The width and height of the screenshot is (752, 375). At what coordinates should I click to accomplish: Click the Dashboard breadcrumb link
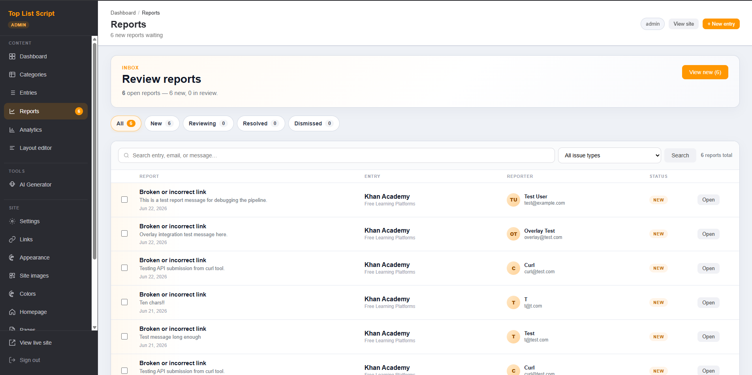tap(123, 13)
